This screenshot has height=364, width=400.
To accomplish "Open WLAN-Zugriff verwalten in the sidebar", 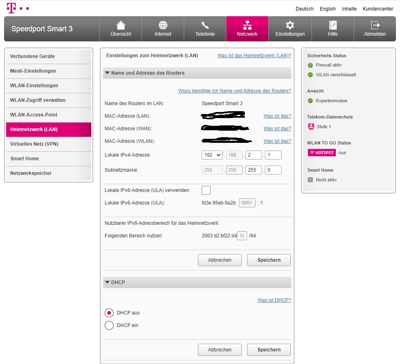I will [x=48, y=100].
